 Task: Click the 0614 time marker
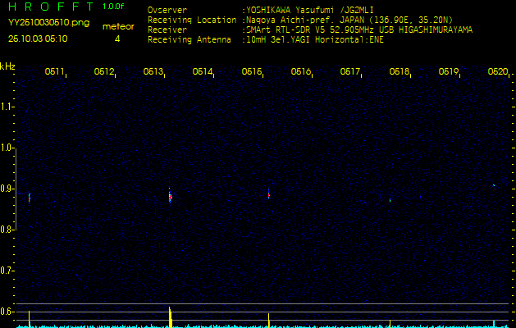click(203, 72)
